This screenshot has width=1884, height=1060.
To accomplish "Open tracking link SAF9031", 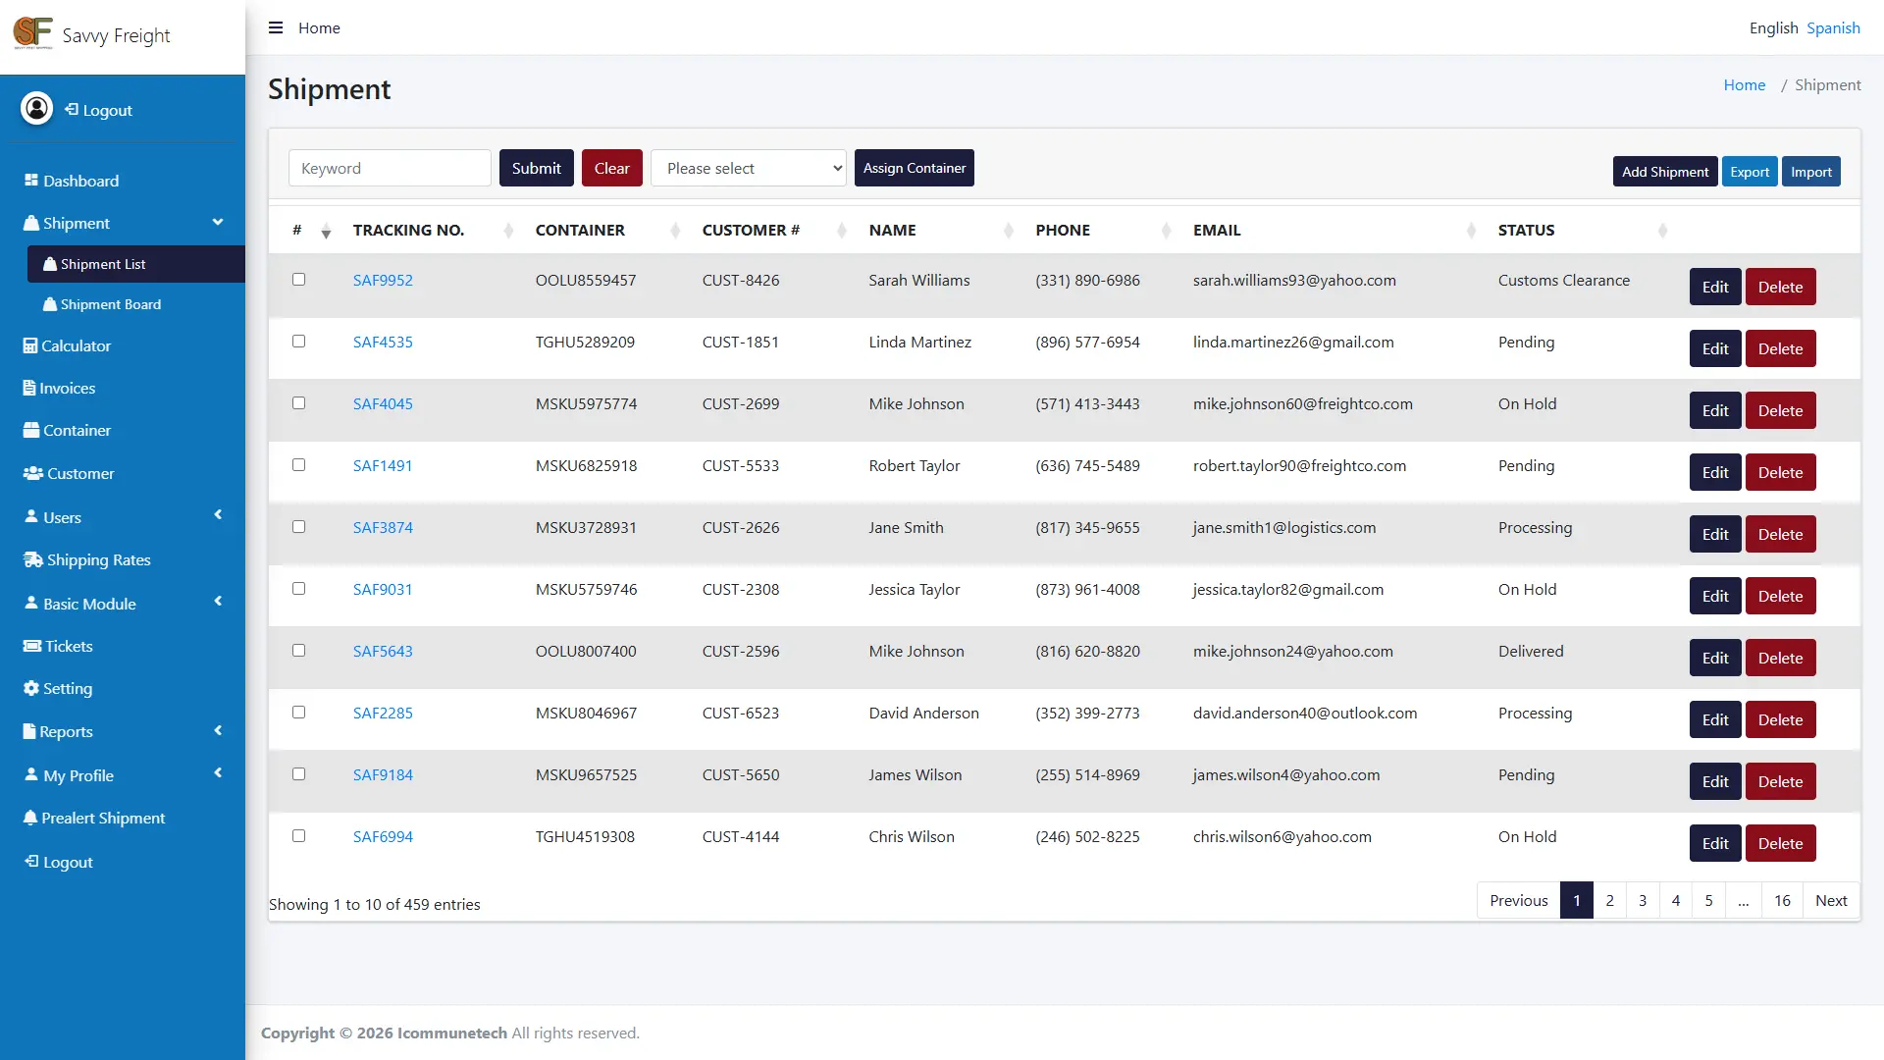I will tap(383, 589).
